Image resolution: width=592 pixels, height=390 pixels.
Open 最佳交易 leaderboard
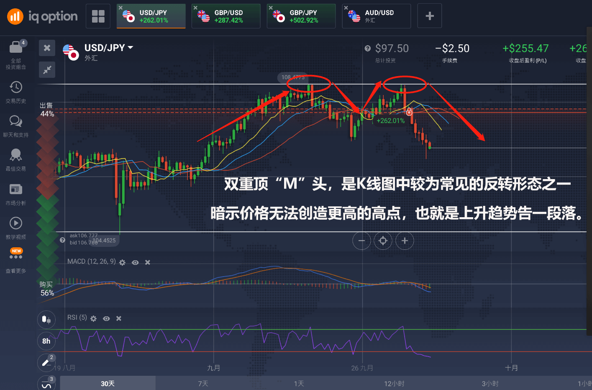click(16, 160)
